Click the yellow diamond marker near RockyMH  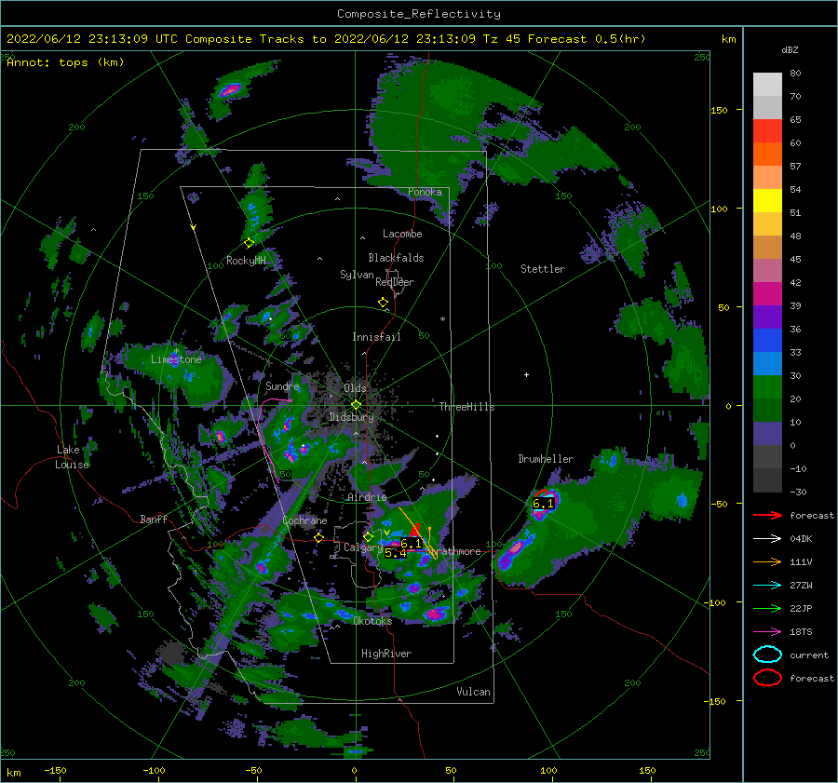point(249,243)
